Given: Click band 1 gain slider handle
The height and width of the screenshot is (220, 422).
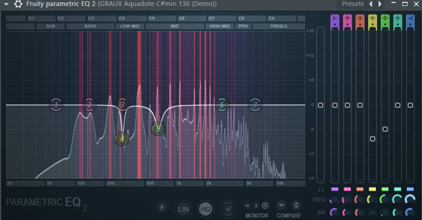Looking at the screenshot, I should tap(335, 105).
